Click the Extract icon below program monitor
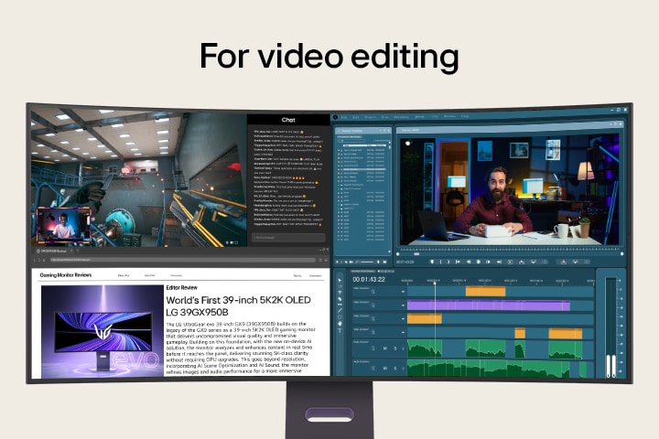This screenshot has height=439, width=659. (x=534, y=262)
